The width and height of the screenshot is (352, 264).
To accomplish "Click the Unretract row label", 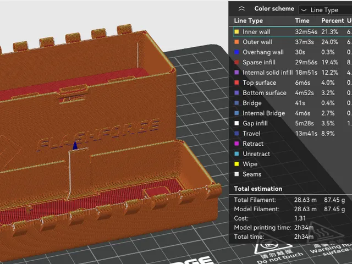I will pyautogui.click(x=256, y=154).
